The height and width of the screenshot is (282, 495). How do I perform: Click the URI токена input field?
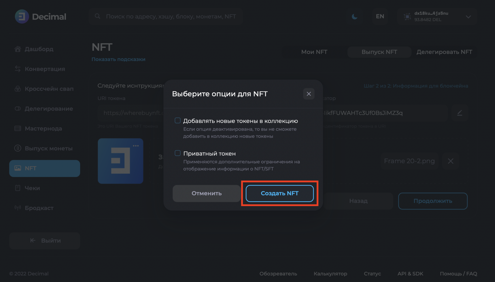tap(131, 113)
